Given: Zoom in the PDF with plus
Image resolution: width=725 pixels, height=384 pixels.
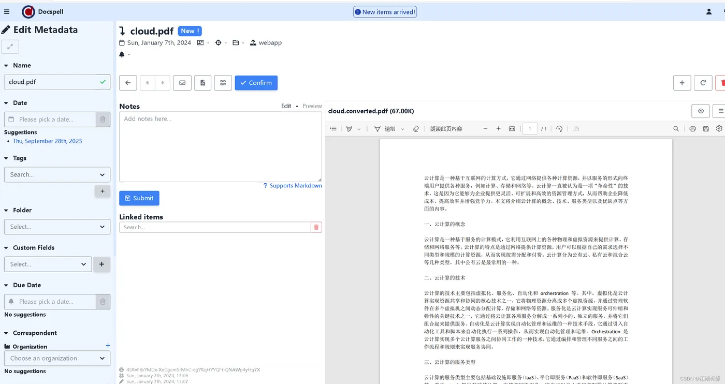Looking at the screenshot, I should point(498,129).
